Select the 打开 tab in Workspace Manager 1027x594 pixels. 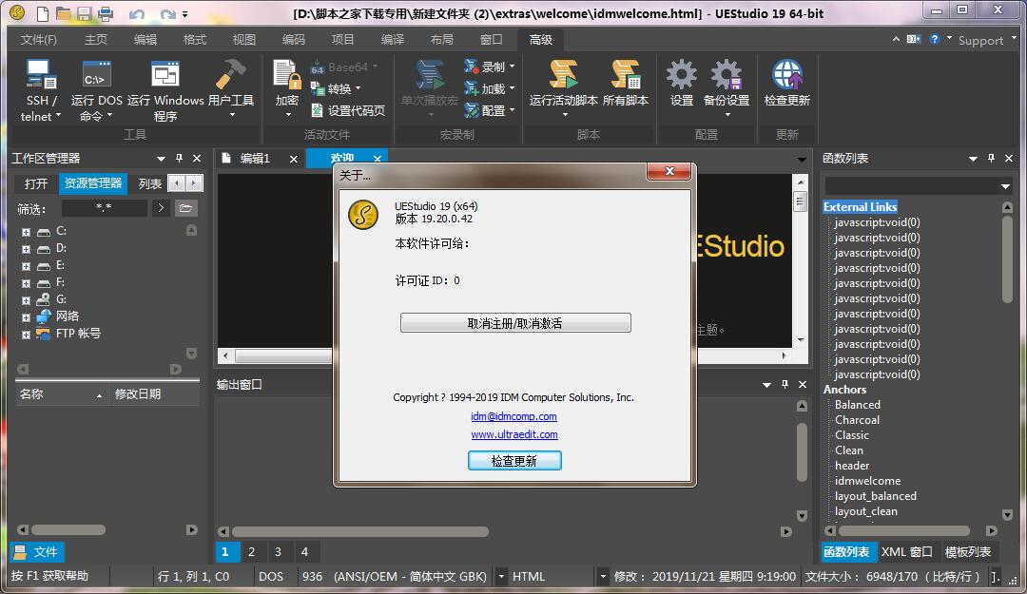click(36, 183)
